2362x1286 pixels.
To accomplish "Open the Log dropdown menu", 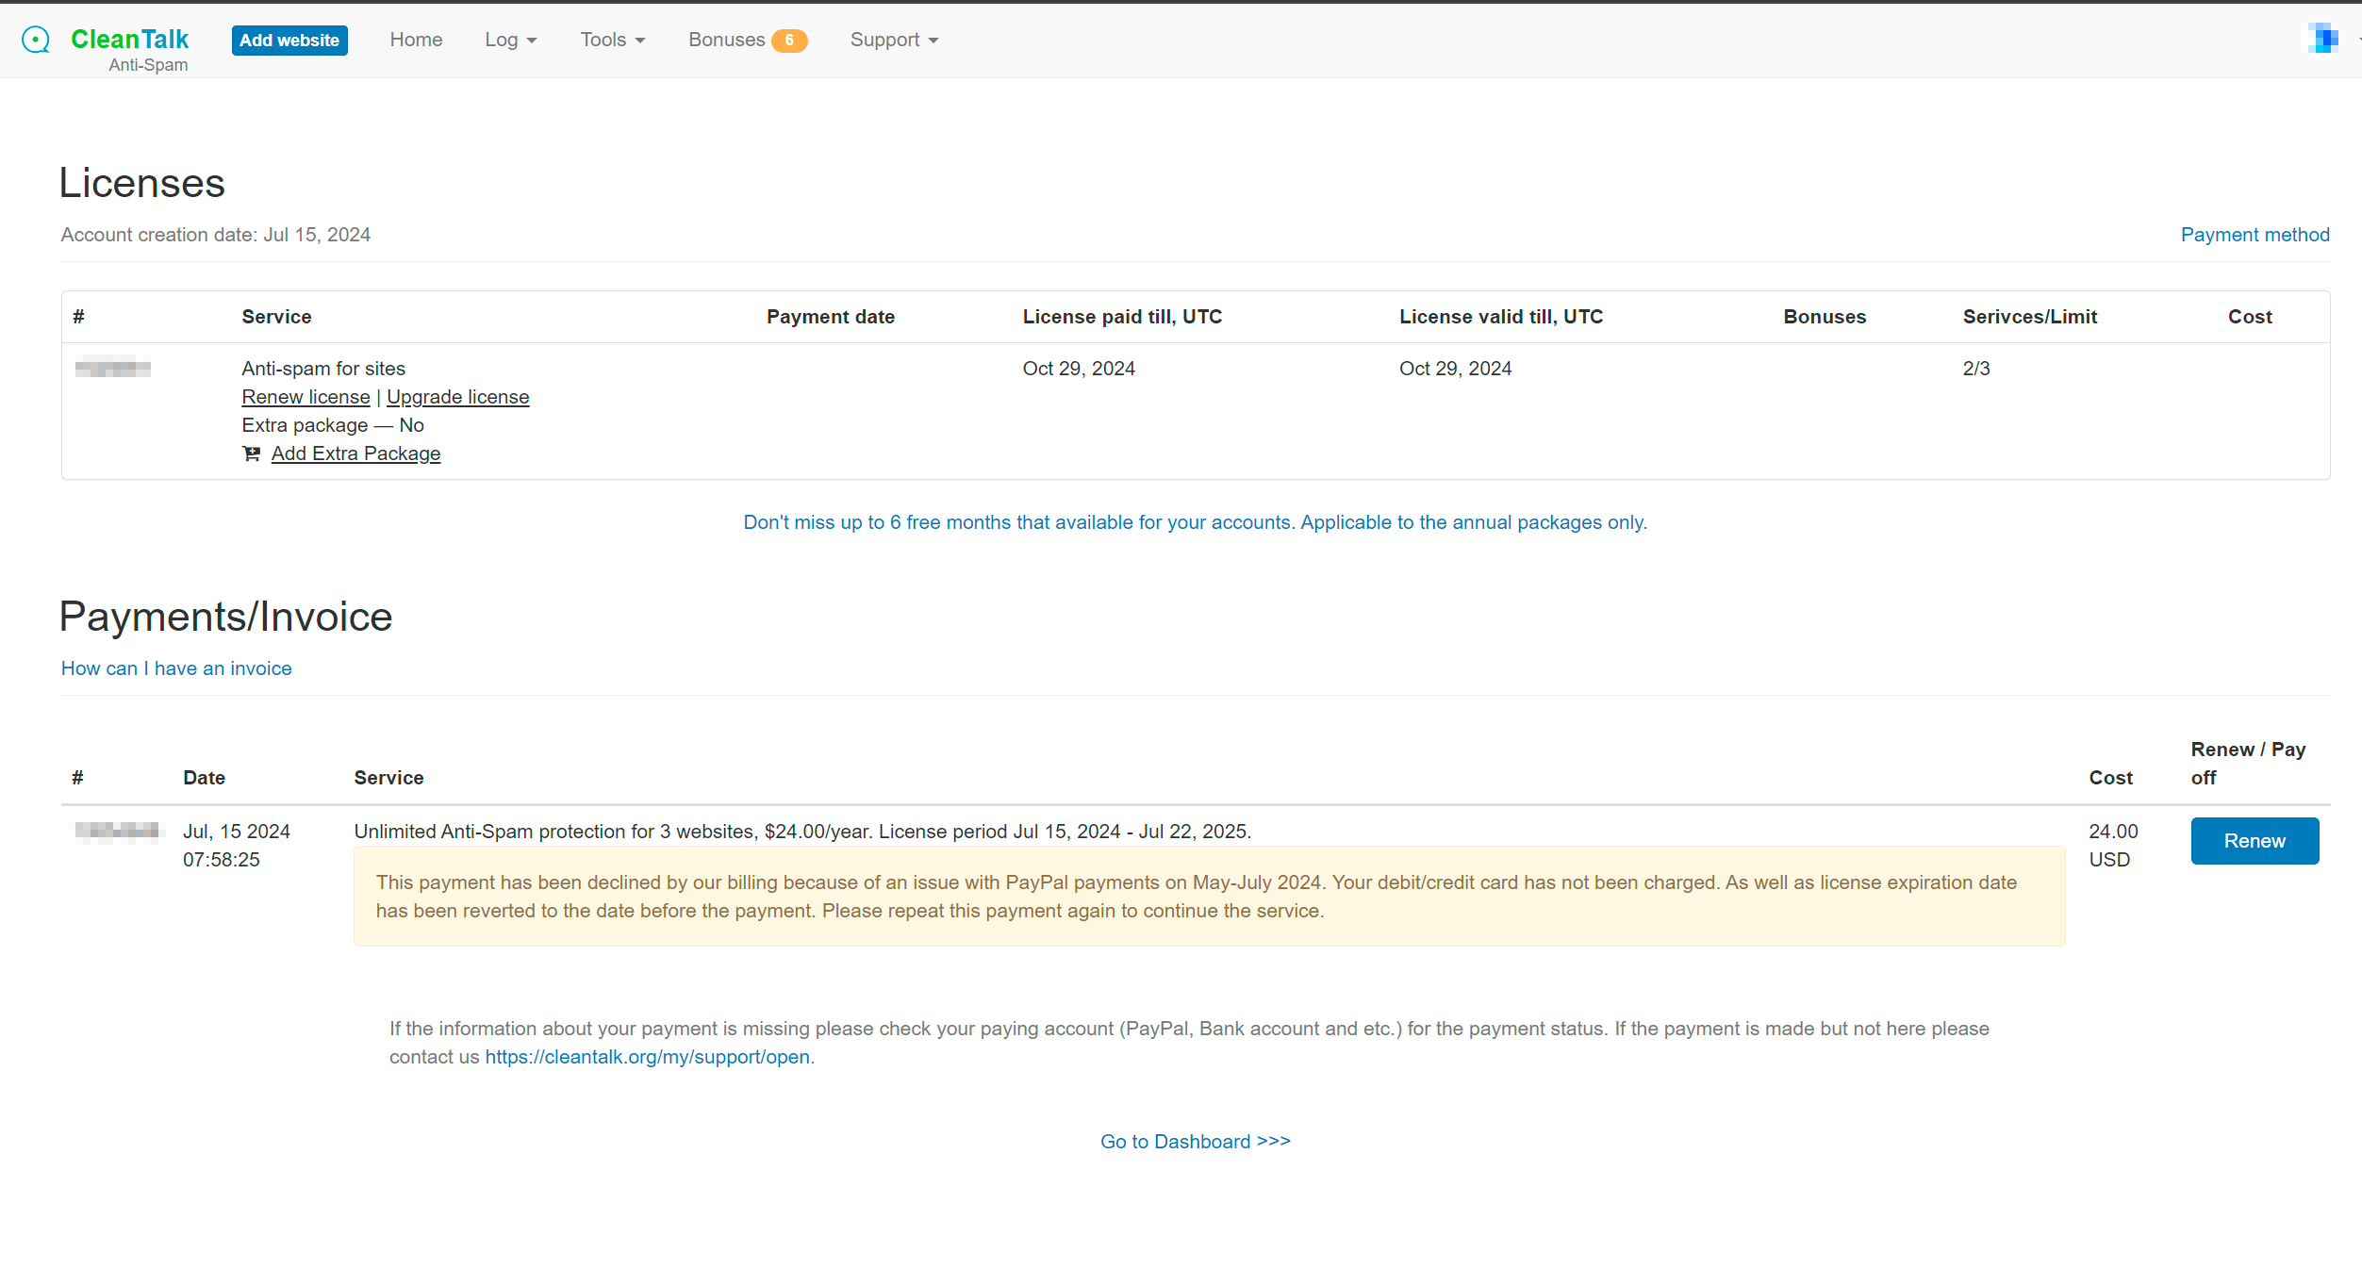I will (x=510, y=40).
